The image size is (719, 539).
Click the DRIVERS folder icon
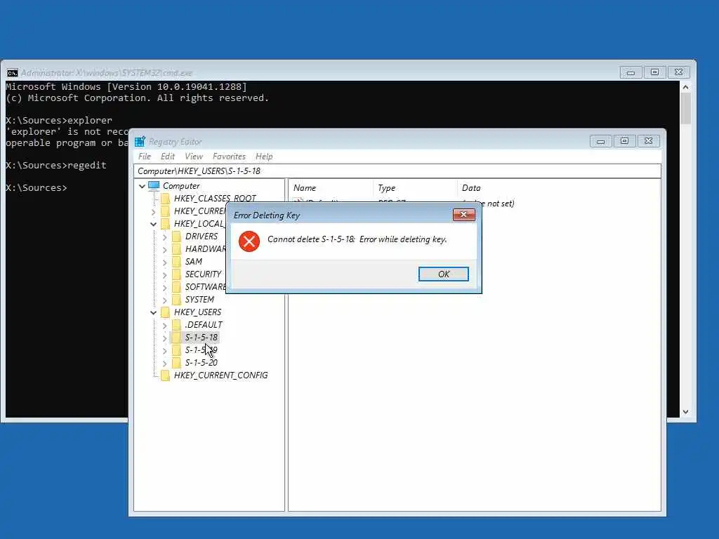(176, 237)
